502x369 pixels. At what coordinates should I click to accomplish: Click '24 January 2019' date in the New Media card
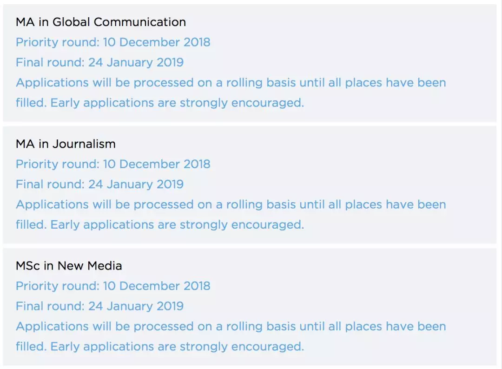pyautogui.click(x=136, y=306)
